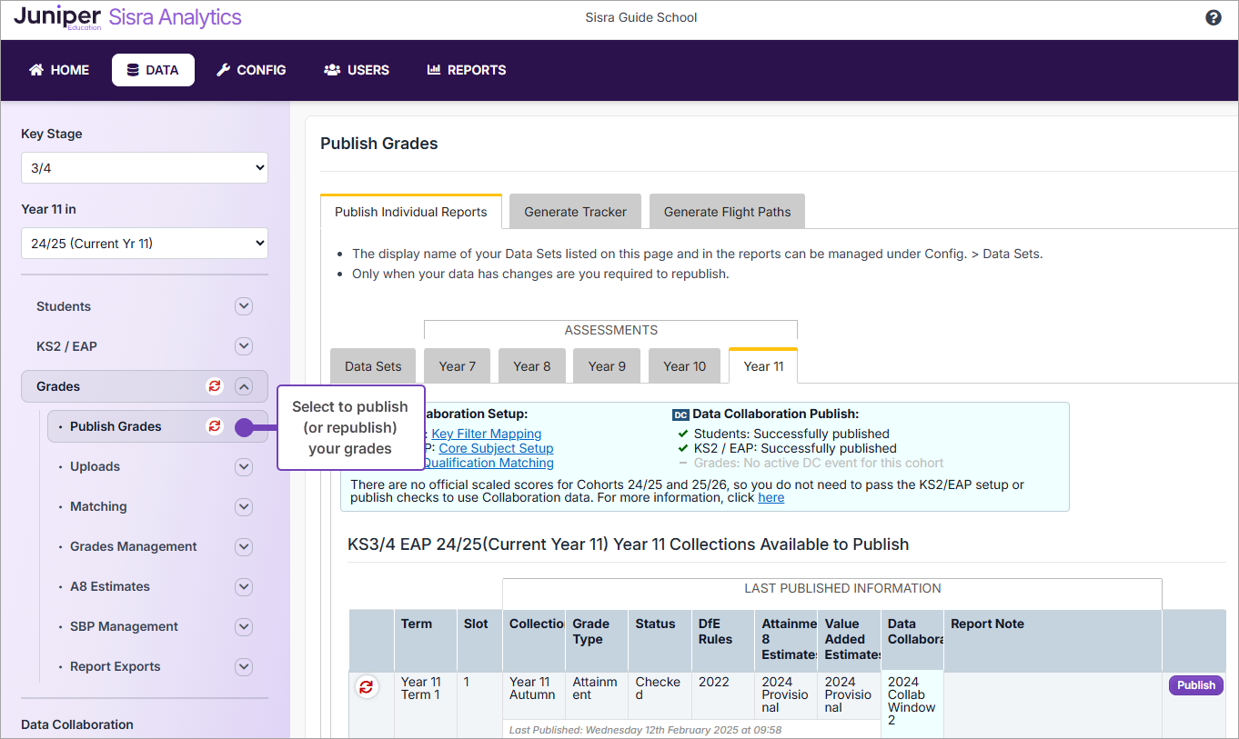The width and height of the screenshot is (1239, 739).
Task: Collapse the Grades section
Action: (x=243, y=386)
